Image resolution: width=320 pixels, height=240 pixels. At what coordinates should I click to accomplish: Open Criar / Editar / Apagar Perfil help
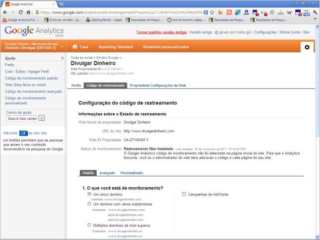(x=27, y=71)
